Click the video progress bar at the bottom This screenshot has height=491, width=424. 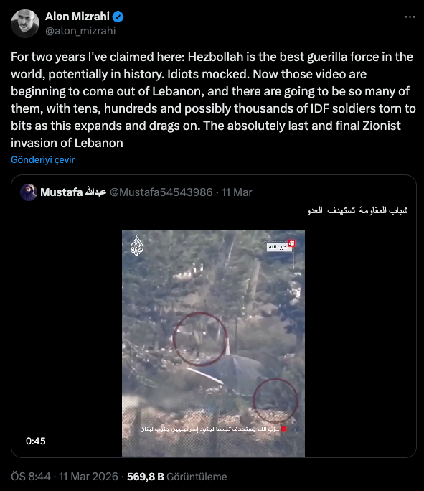tap(213, 457)
